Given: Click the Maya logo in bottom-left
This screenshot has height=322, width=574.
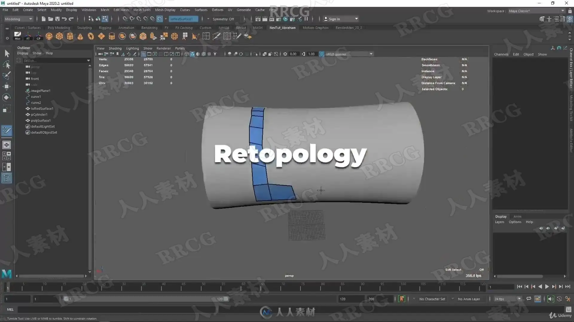Looking at the screenshot, I should (x=7, y=273).
